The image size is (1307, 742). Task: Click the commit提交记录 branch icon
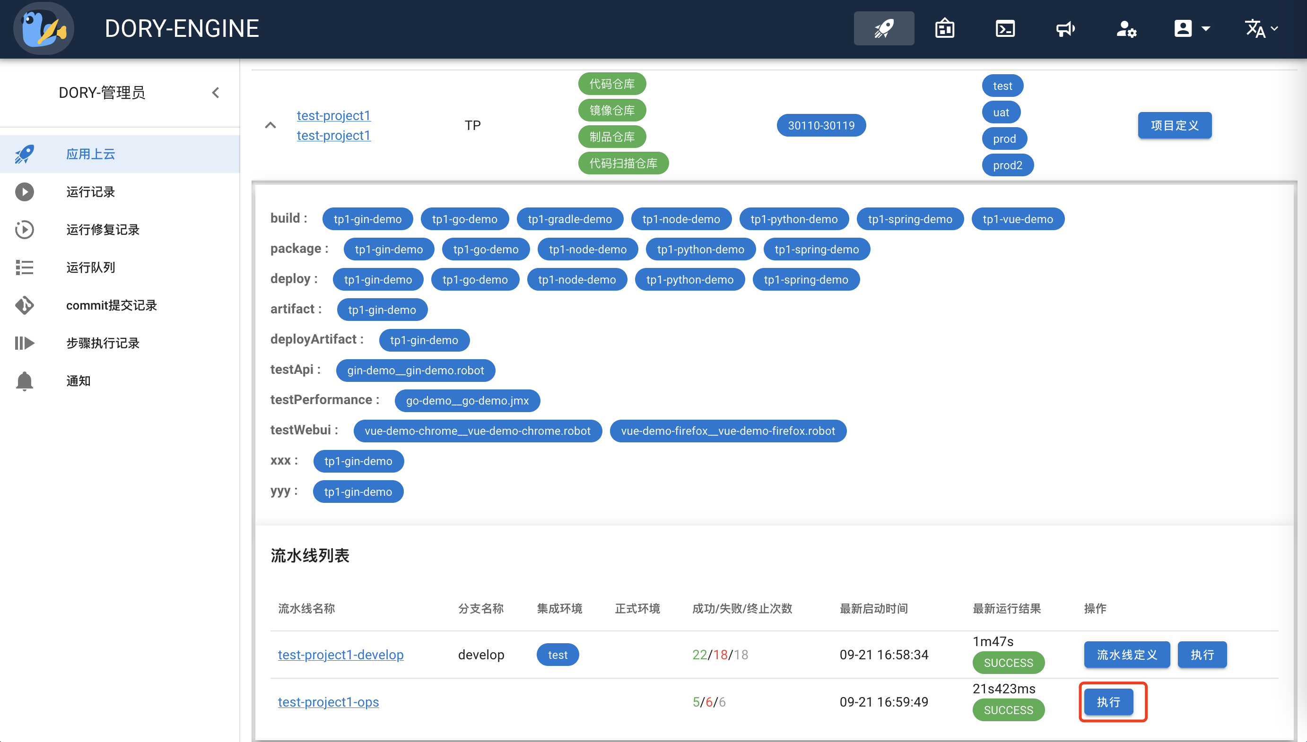tap(25, 305)
